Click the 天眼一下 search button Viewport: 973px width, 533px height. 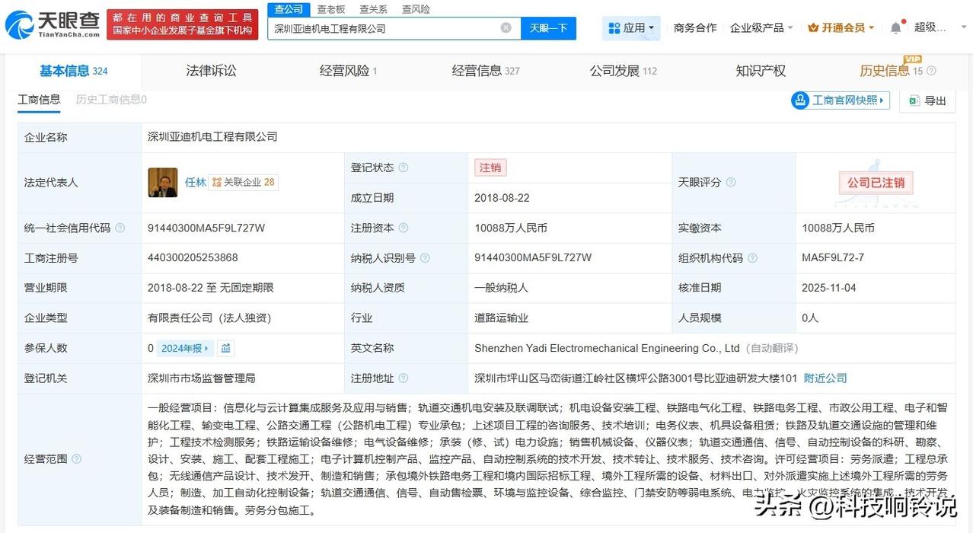tap(548, 28)
